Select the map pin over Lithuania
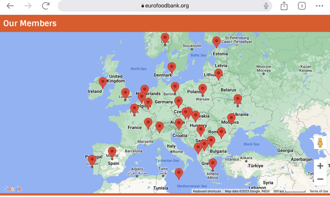Image resolution: width=330 pixels, height=197 pixels. (218, 75)
